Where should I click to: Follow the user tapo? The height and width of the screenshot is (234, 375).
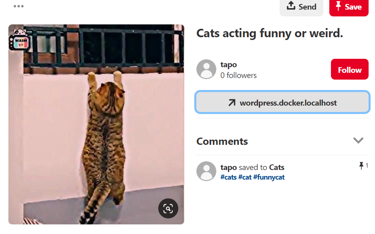point(349,69)
